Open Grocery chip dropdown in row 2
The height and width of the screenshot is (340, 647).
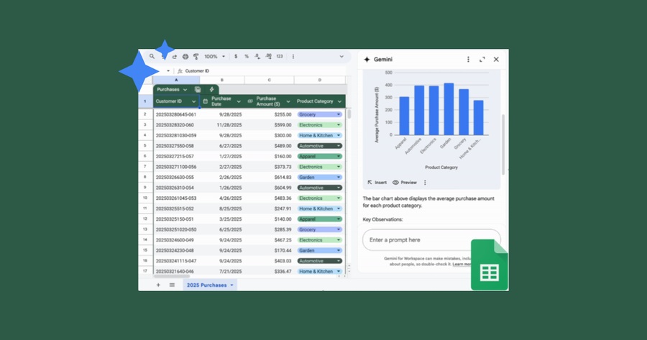(339, 115)
